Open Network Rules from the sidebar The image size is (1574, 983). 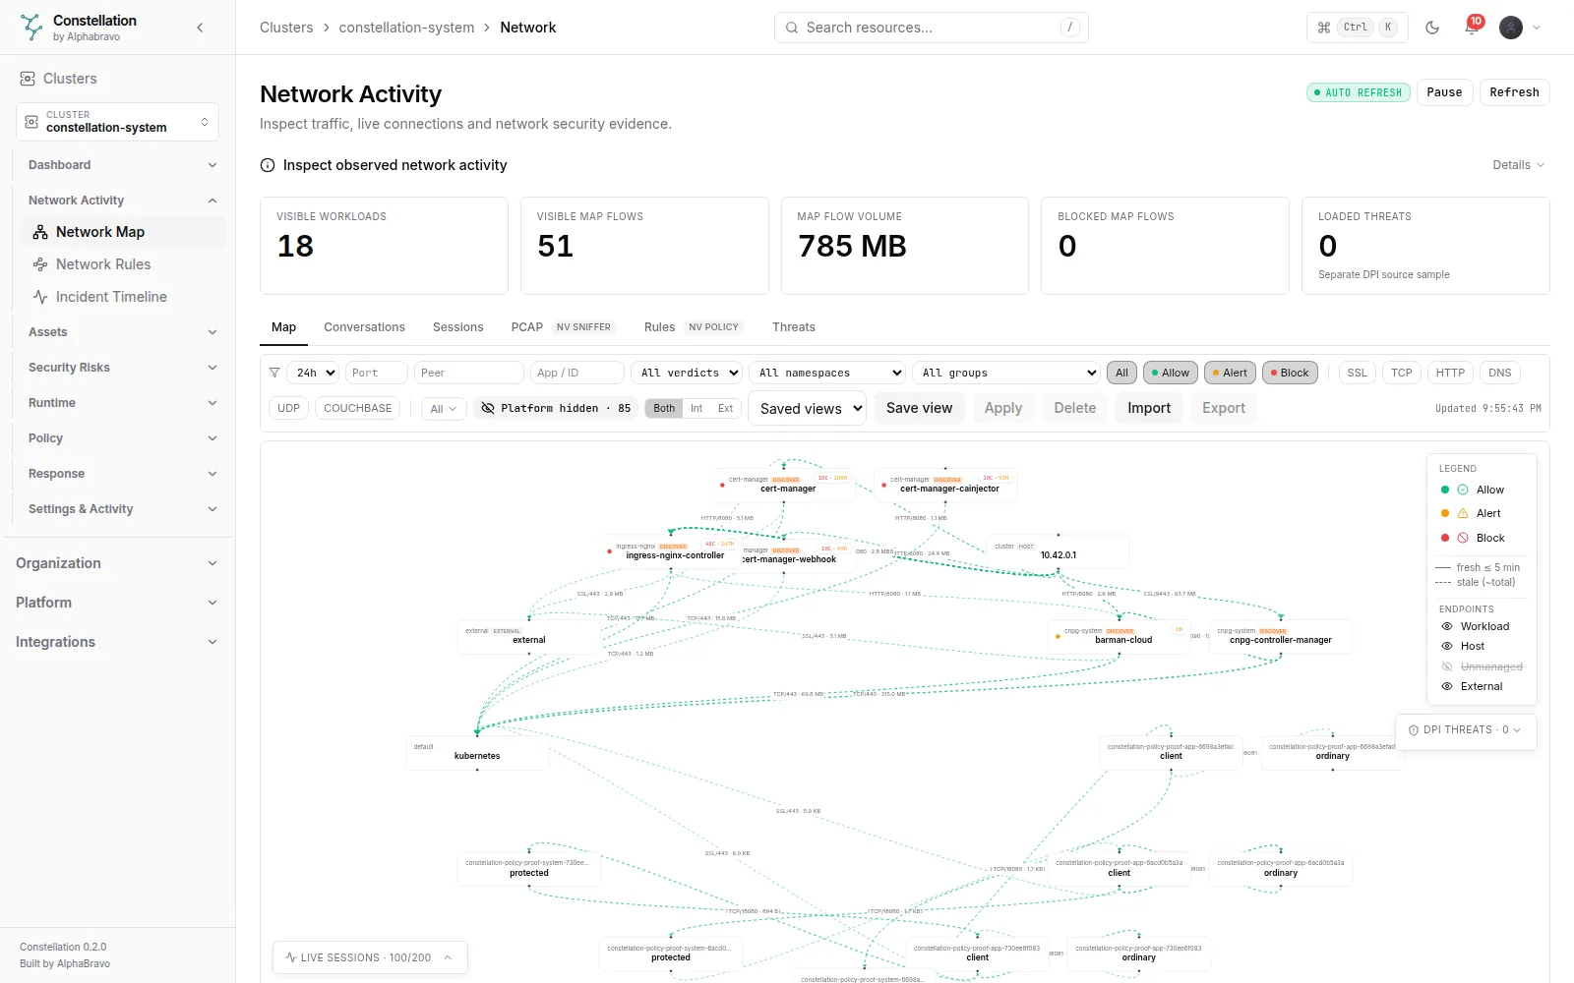[x=124, y=264]
